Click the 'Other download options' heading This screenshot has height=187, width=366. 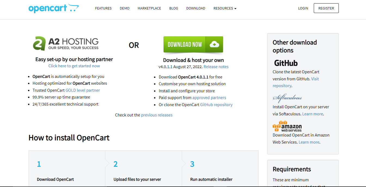click(x=295, y=46)
